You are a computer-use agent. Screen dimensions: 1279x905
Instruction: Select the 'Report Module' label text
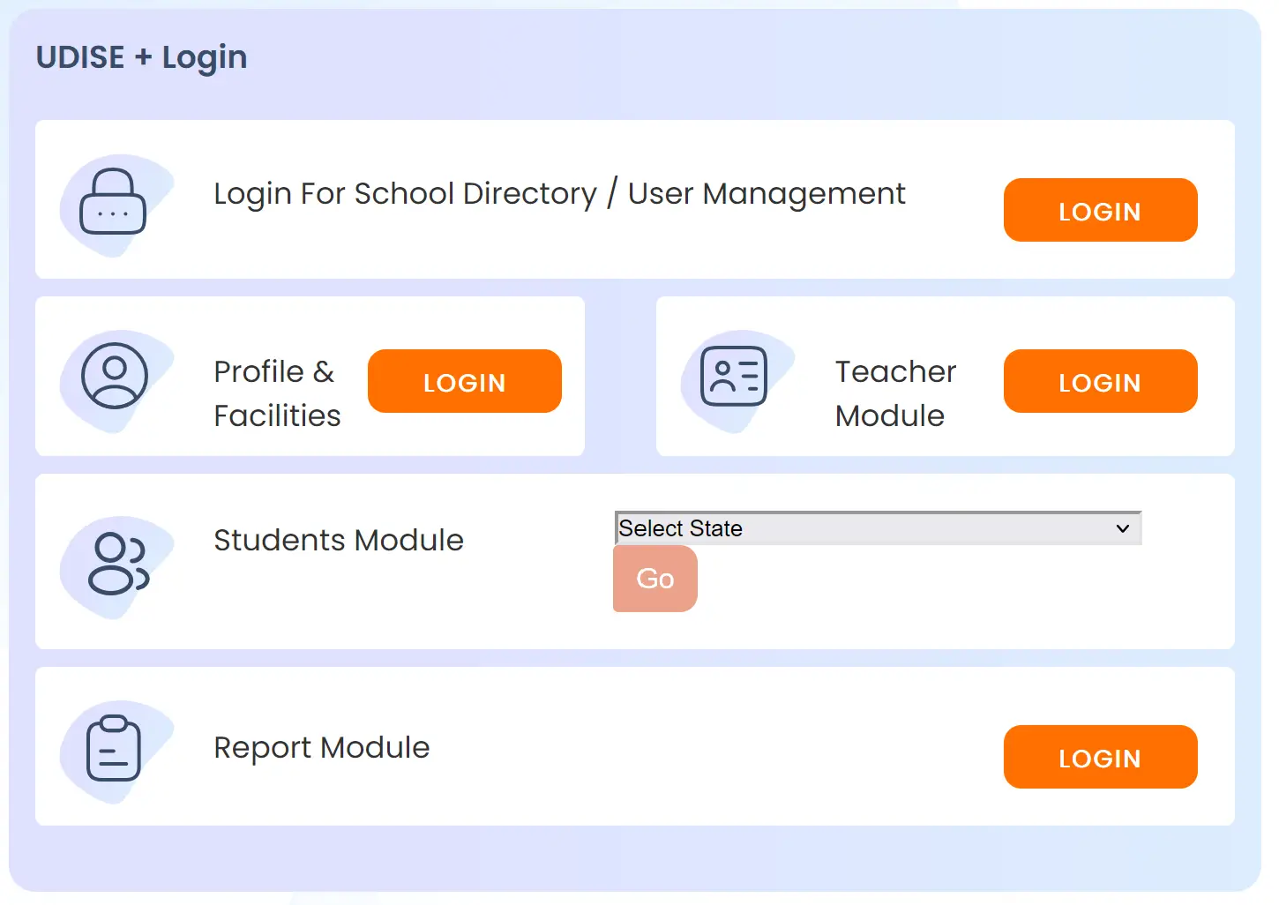(x=322, y=748)
